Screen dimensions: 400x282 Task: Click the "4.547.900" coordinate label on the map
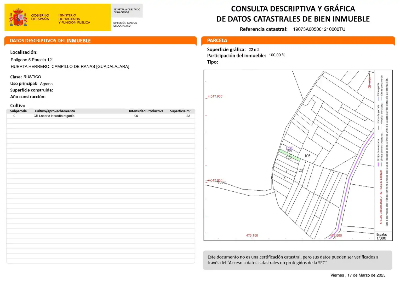[x=215, y=96]
